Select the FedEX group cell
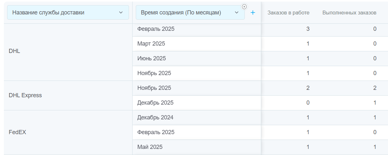Screen dimensions: 388x155 17,132
